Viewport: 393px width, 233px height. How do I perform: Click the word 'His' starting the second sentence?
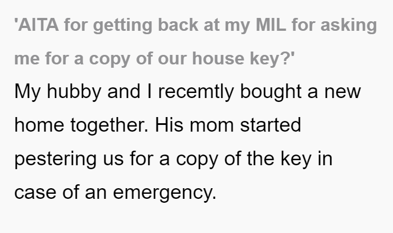[169, 125]
